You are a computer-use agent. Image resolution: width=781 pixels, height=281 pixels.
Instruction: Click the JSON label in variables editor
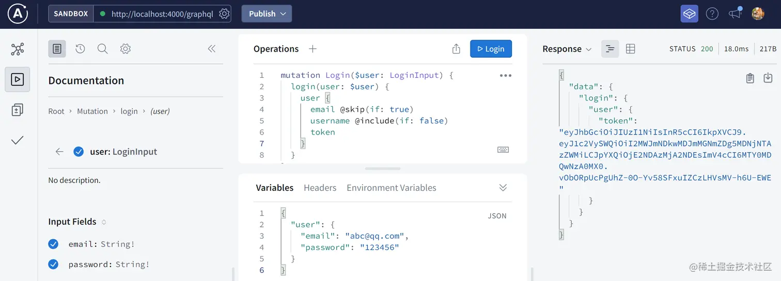click(497, 216)
